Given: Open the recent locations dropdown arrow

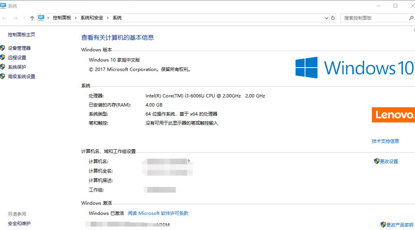Looking at the screenshot, I should click(x=24, y=18).
